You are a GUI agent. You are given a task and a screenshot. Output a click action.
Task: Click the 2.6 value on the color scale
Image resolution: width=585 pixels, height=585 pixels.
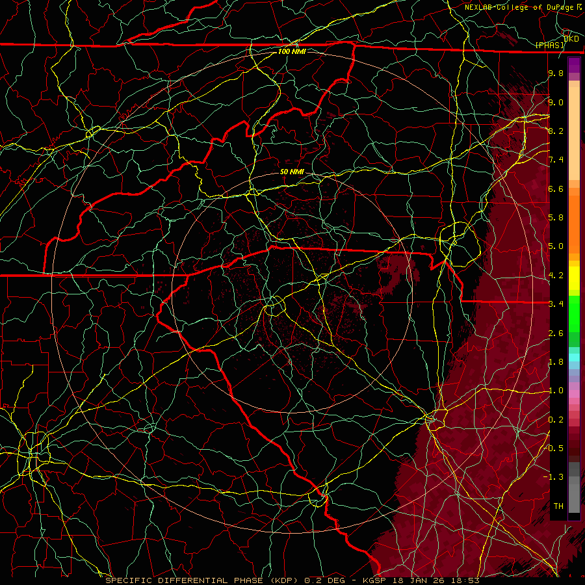(x=556, y=333)
